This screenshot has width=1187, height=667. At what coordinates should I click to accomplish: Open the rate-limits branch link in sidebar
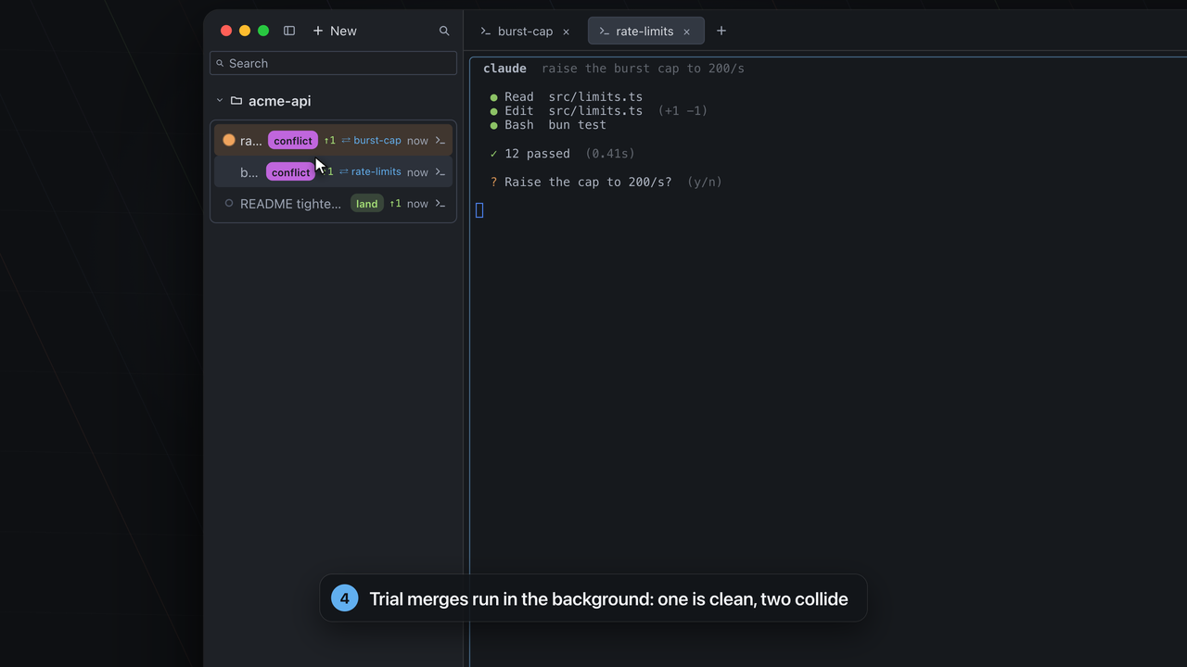point(370,172)
